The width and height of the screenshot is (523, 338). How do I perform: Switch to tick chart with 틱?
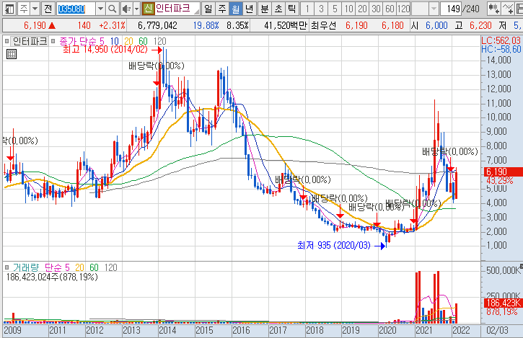click(291, 9)
